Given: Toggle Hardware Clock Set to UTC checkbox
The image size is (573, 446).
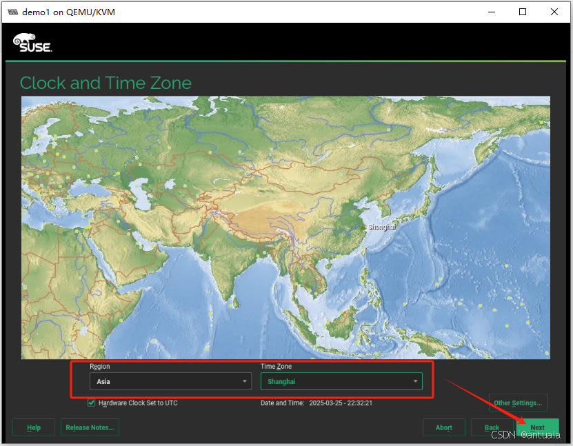Looking at the screenshot, I should 91,403.
